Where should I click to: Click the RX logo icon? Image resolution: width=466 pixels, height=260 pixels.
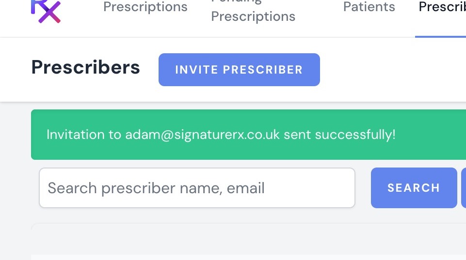(46, 11)
